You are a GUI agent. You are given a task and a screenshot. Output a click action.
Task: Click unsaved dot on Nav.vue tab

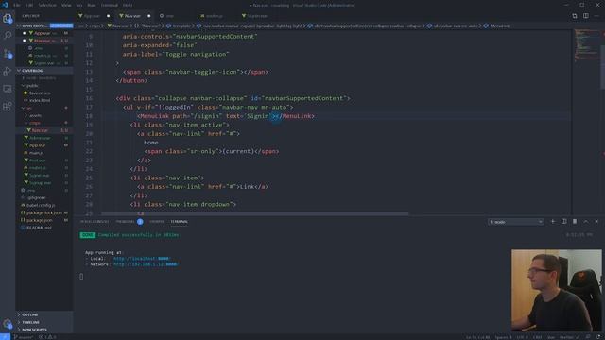149,16
